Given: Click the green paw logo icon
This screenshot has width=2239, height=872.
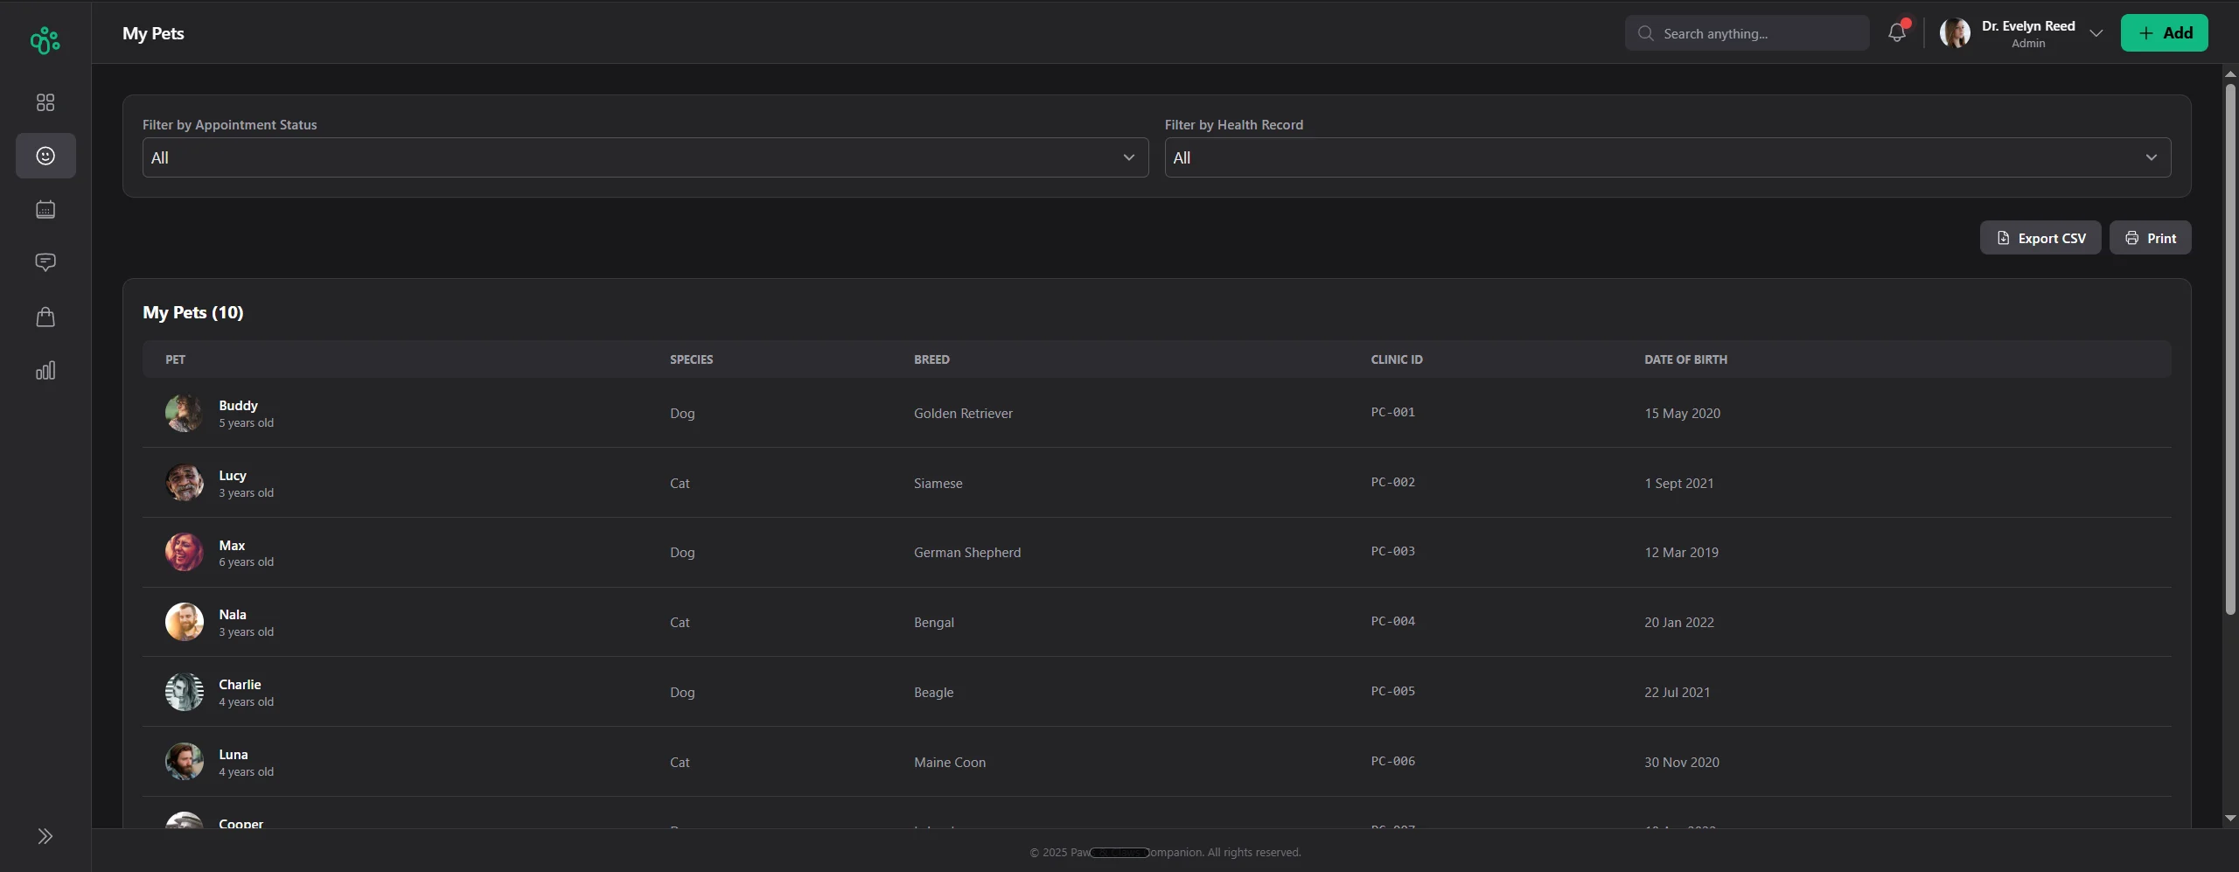Looking at the screenshot, I should (45, 40).
